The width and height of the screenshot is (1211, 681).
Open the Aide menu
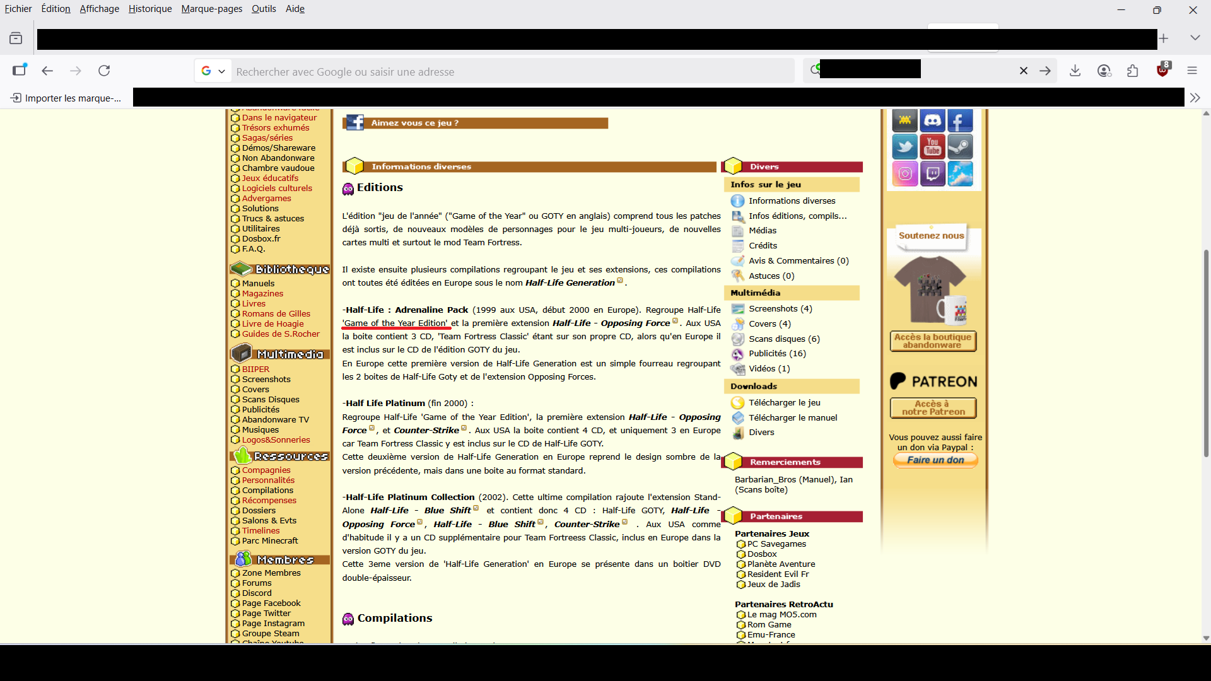point(295,9)
